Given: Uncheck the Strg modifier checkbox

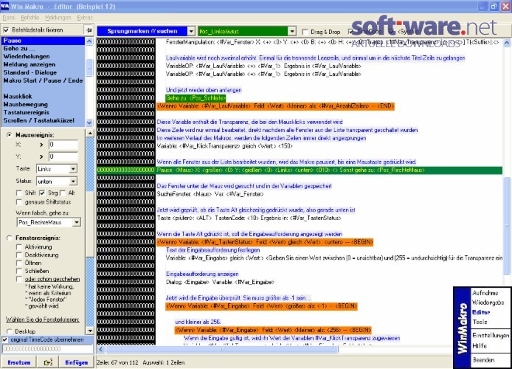Looking at the screenshot, I should click(x=42, y=193).
